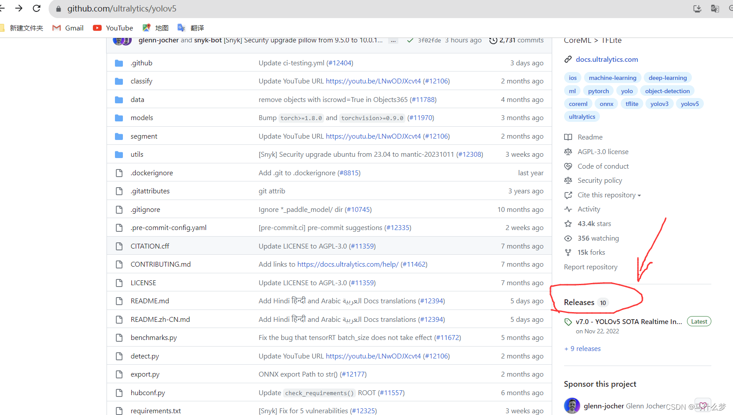Open the README.md file
This screenshot has width=733, height=415.
[149, 301]
